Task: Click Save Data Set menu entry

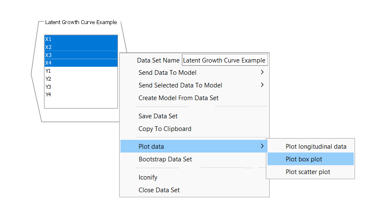Action: 158,116
